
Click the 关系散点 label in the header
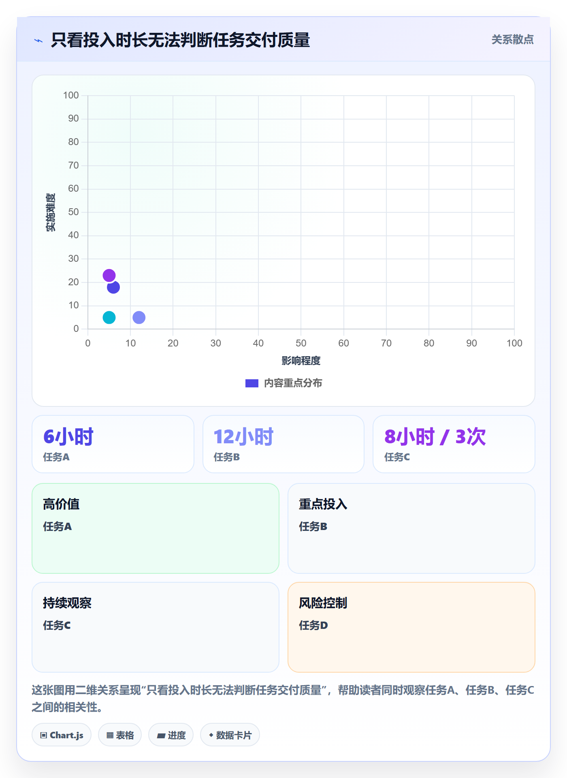tap(512, 40)
